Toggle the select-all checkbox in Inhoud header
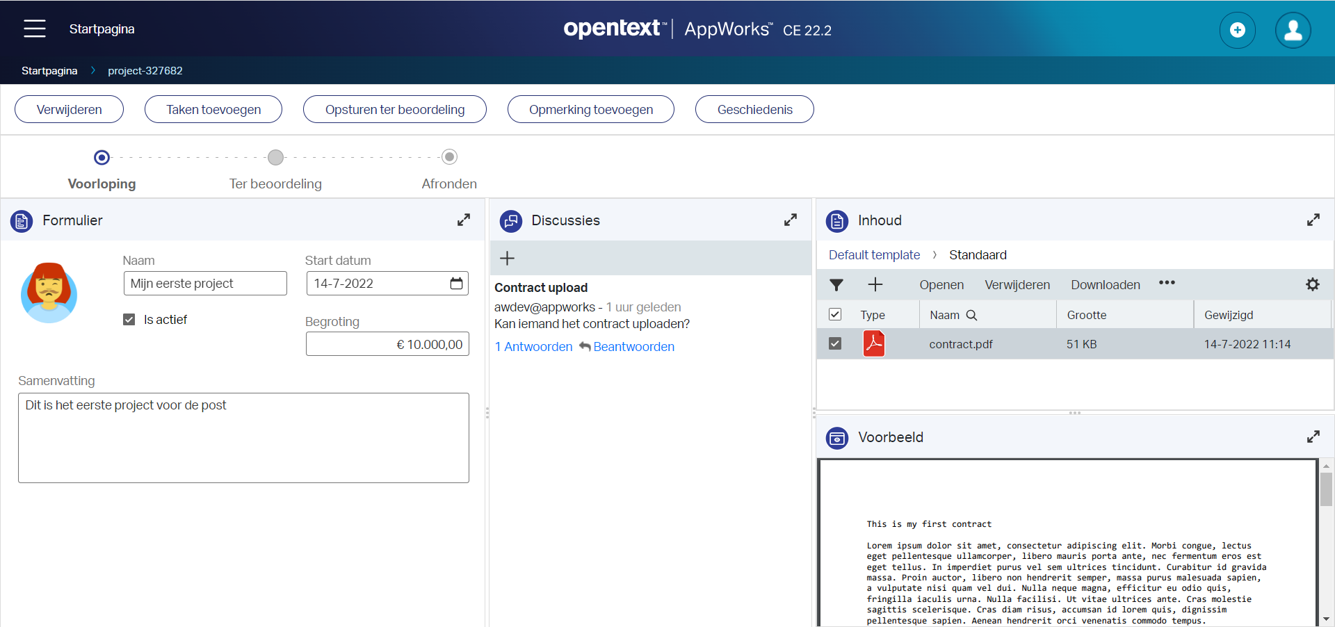 coord(835,315)
